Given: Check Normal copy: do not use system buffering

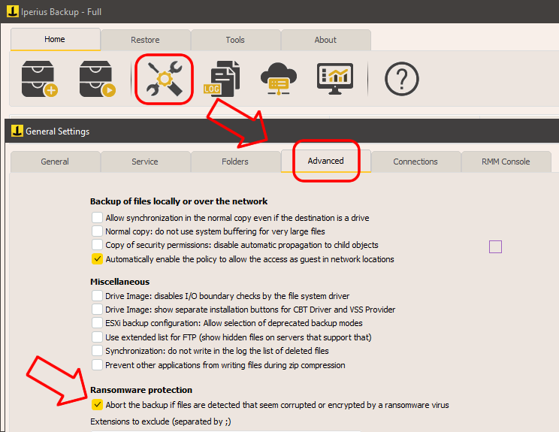Looking at the screenshot, I should tap(97, 231).
